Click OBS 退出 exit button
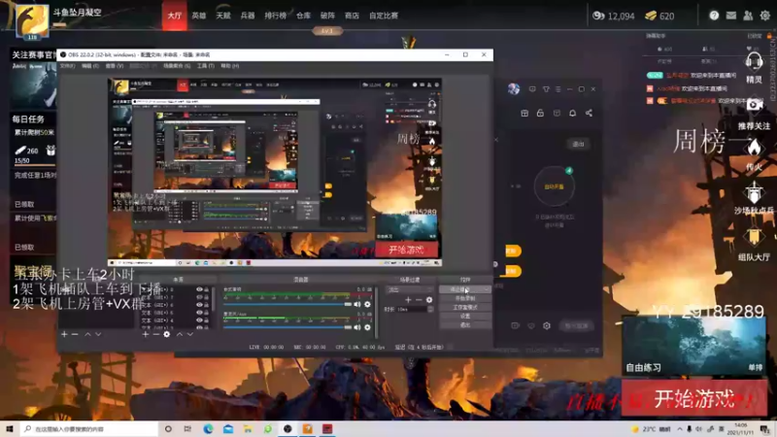The image size is (777, 437). (465, 325)
